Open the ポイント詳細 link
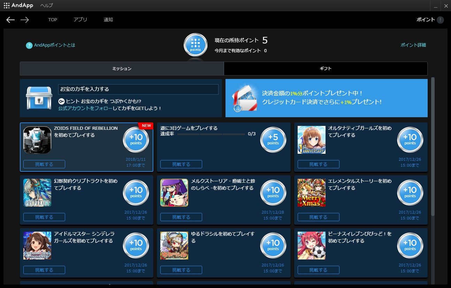The image size is (451, 288). coord(413,45)
